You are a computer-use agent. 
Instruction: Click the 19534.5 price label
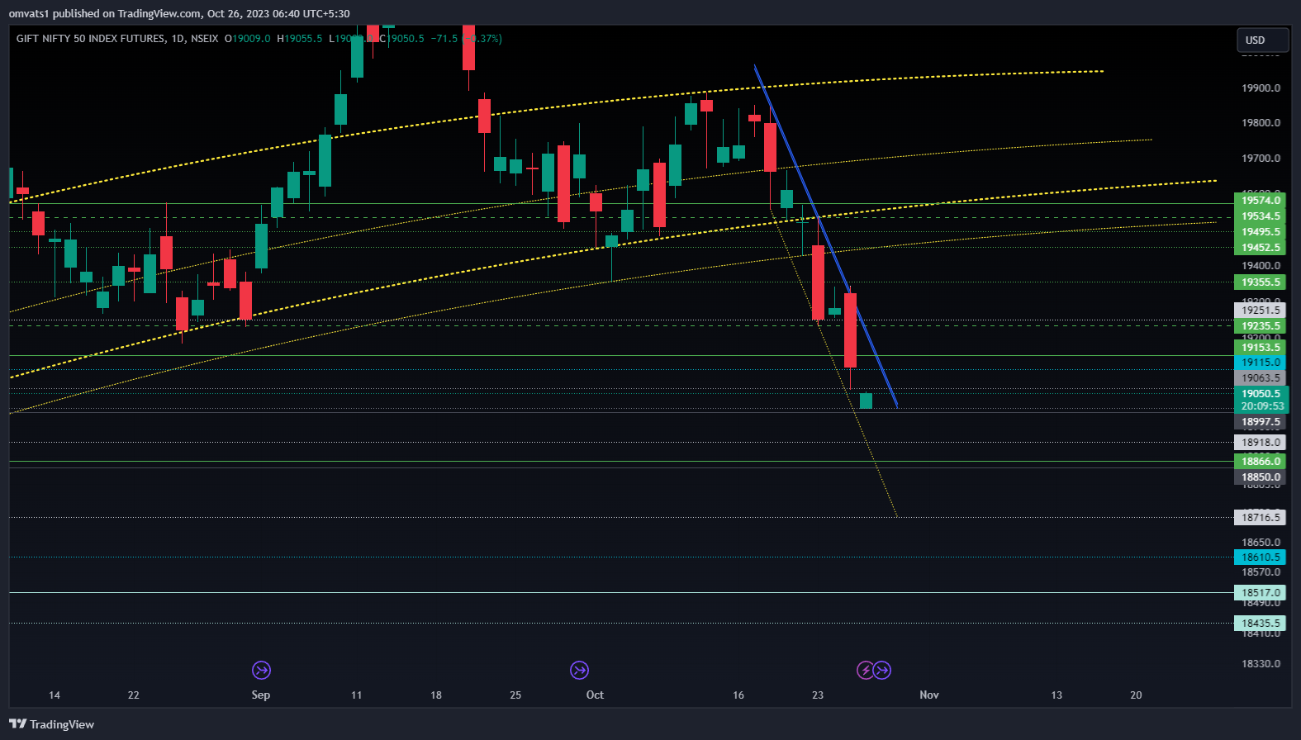pyautogui.click(x=1261, y=216)
